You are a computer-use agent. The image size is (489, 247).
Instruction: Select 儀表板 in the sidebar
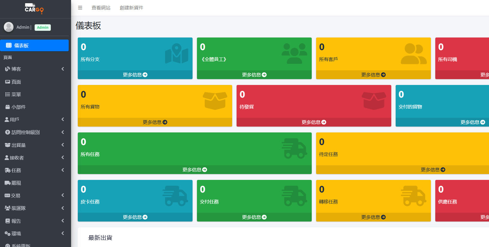click(34, 45)
